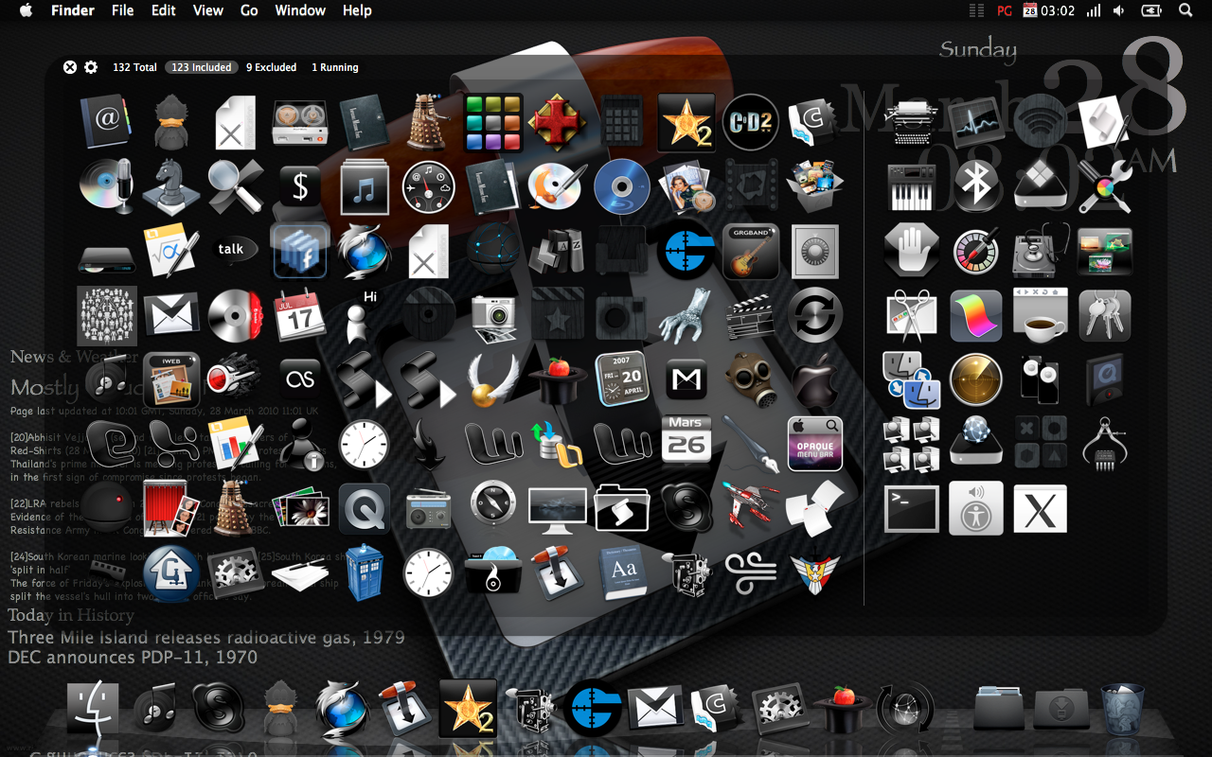Image resolution: width=1212 pixels, height=757 pixels.
Task: Open the sync arrows iSync icon
Action: click(814, 315)
